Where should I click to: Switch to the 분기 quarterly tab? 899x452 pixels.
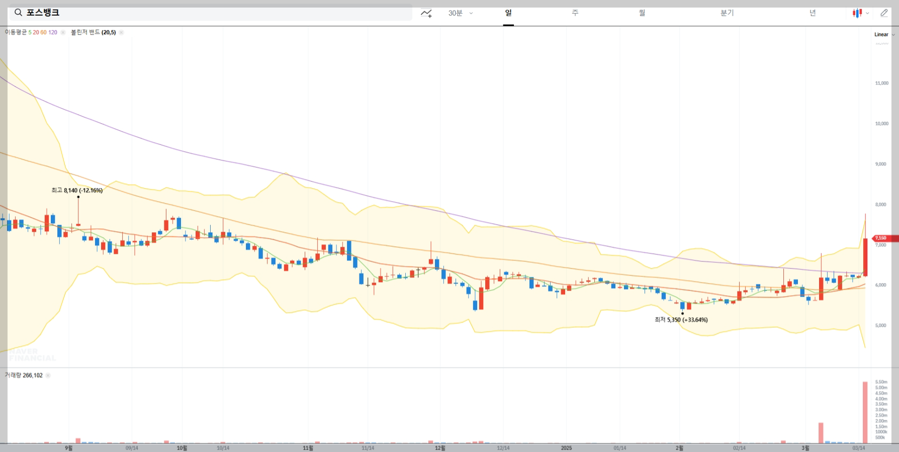click(x=727, y=13)
